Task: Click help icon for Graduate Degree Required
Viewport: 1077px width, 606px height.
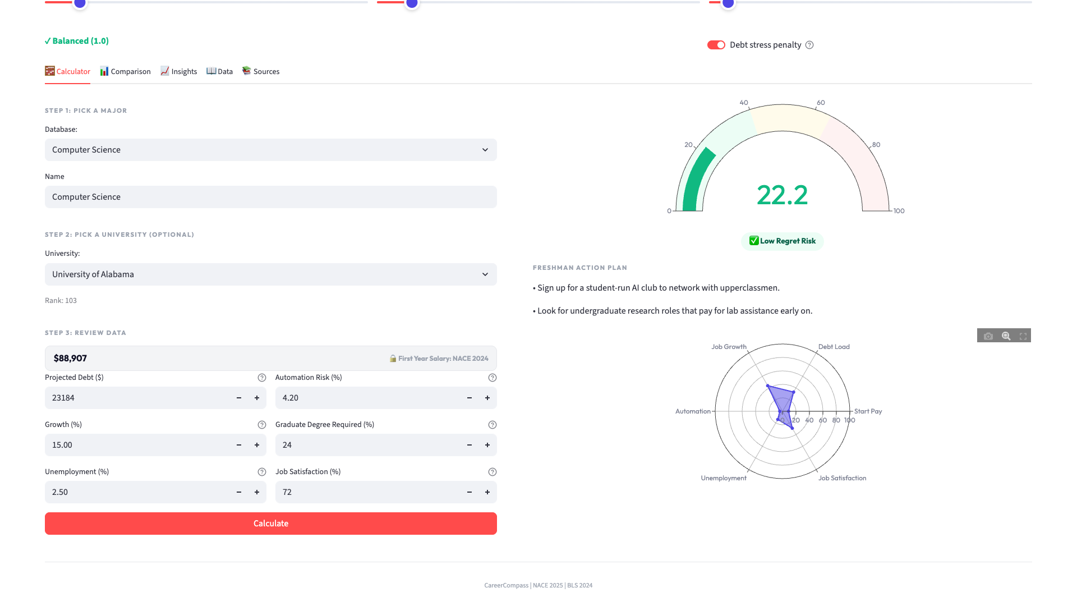Action: coord(492,425)
